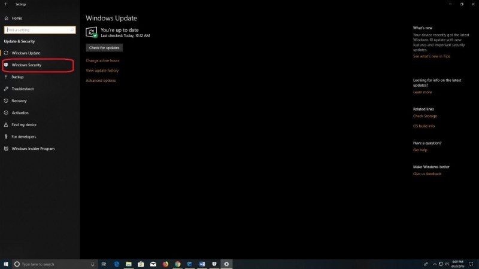The width and height of the screenshot is (479, 269).
Task: Click the Troubleshoot wrench icon in sidebar
Action: coord(6,88)
